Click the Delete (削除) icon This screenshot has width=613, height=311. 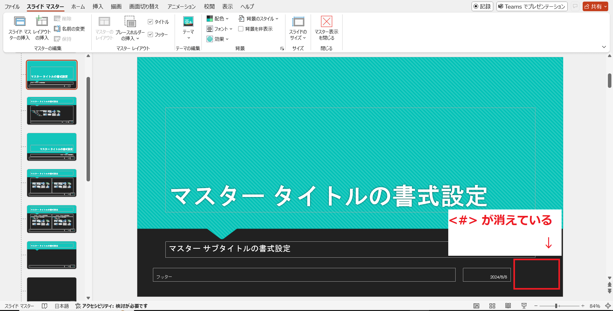(x=57, y=19)
